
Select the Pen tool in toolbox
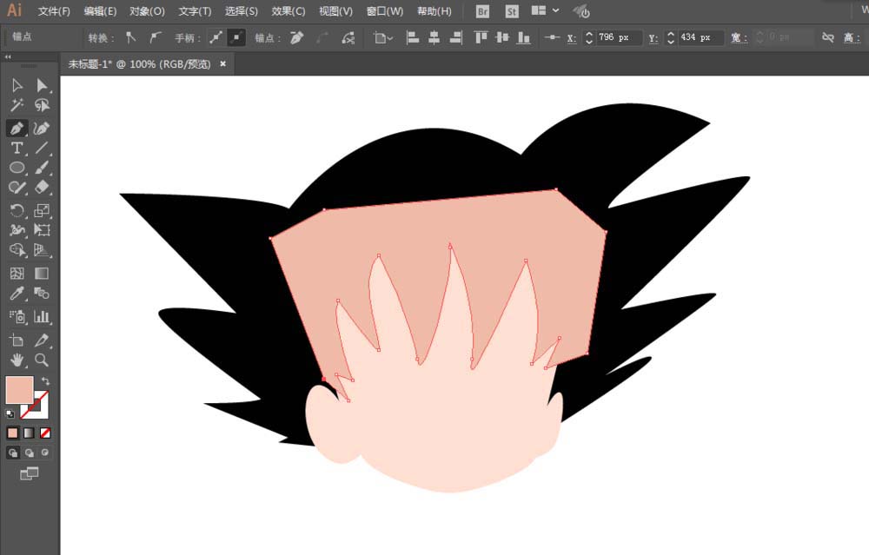17,128
